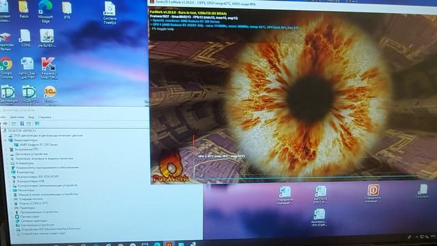Open the orange exclamation desktop shortcut
This screenshot has height=246, width=437.
click(x=373, y=193)
